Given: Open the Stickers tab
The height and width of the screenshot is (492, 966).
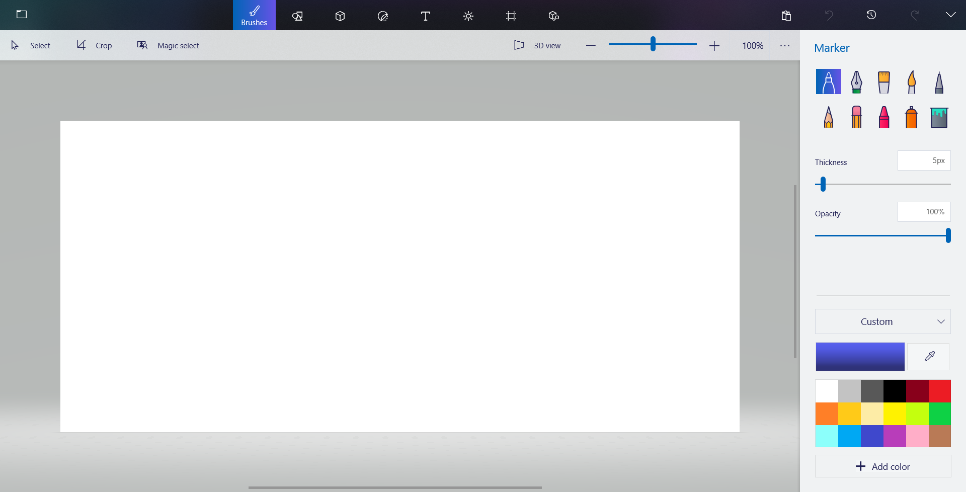Looking at the screenshot, I should click(x=383, y=16).
